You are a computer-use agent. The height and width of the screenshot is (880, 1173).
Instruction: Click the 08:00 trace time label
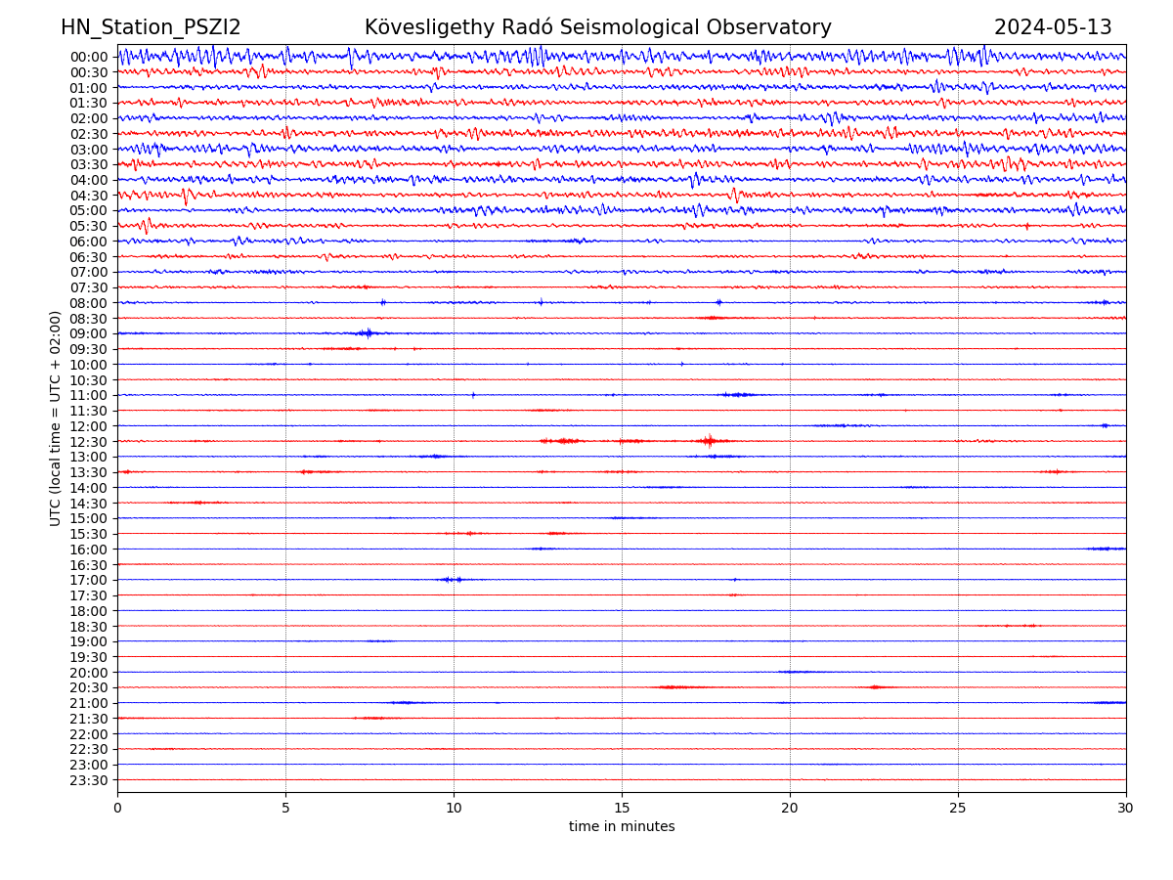click(x=89, y=303)
